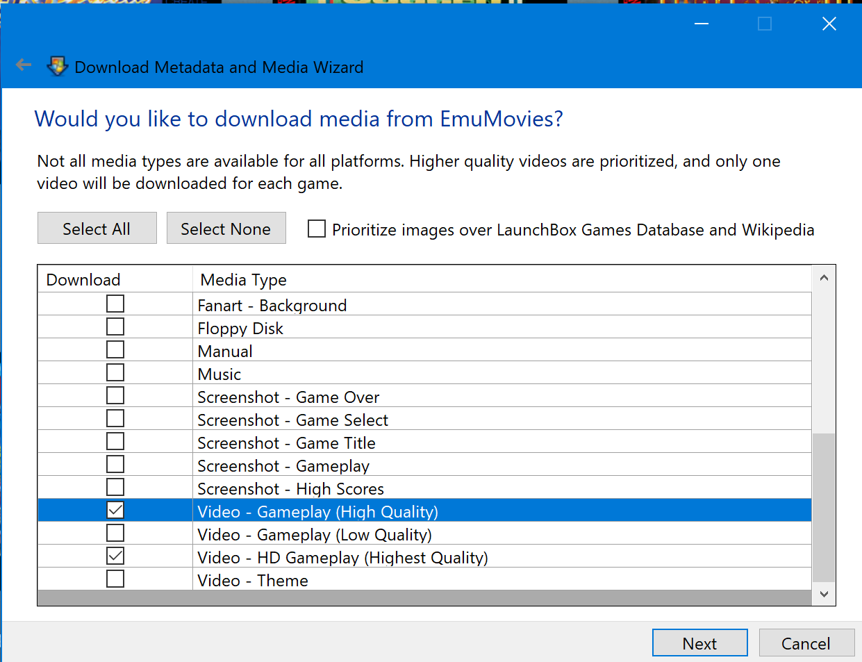The image size is (862, 662).
Task: Check the Screenshot - High Scores checkbox
Action: [115, 488]
